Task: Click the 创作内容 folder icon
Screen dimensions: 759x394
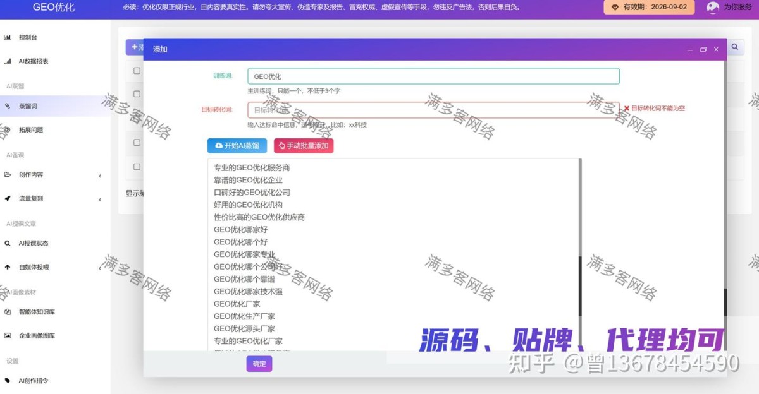Action: pyautogui.click(x=8, y=175)
